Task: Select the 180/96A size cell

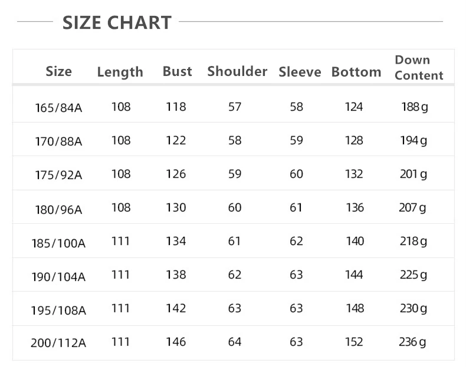Action: pos(58,210)
